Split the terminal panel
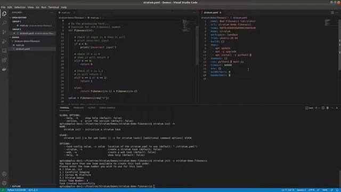 click(323, 108)
